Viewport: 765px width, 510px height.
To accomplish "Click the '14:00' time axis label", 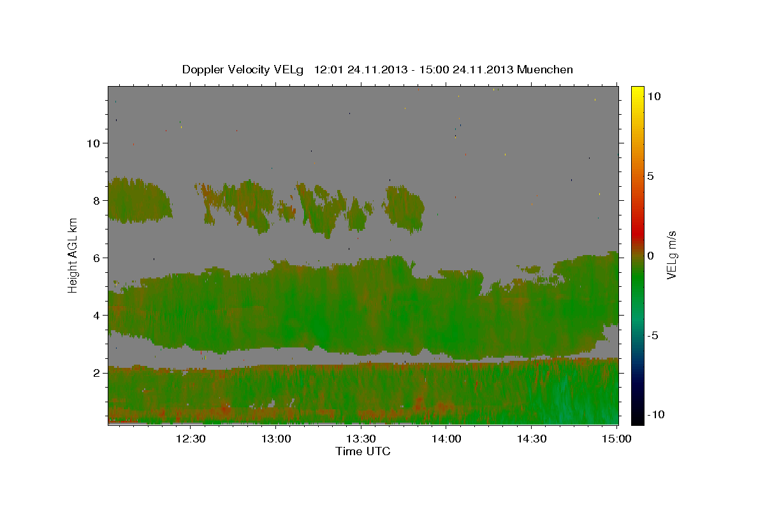I will (x=447, y=439).
